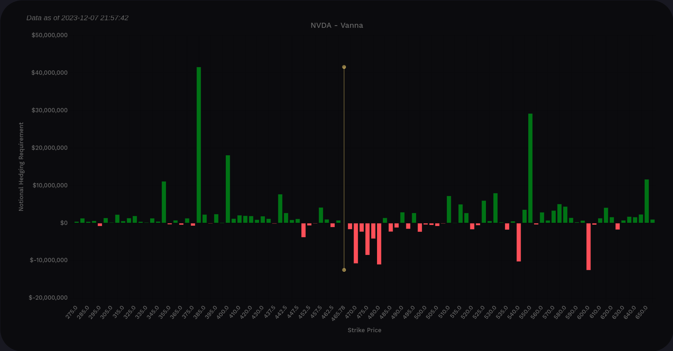This screenshot has height=351, width=673.
Task: Click the green bar at strike 530
Action: pos(495,208)
